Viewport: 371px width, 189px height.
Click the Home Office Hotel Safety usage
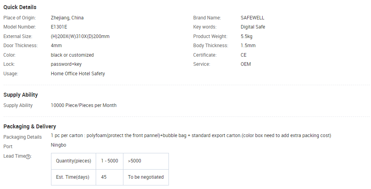[x=78, y=74]
